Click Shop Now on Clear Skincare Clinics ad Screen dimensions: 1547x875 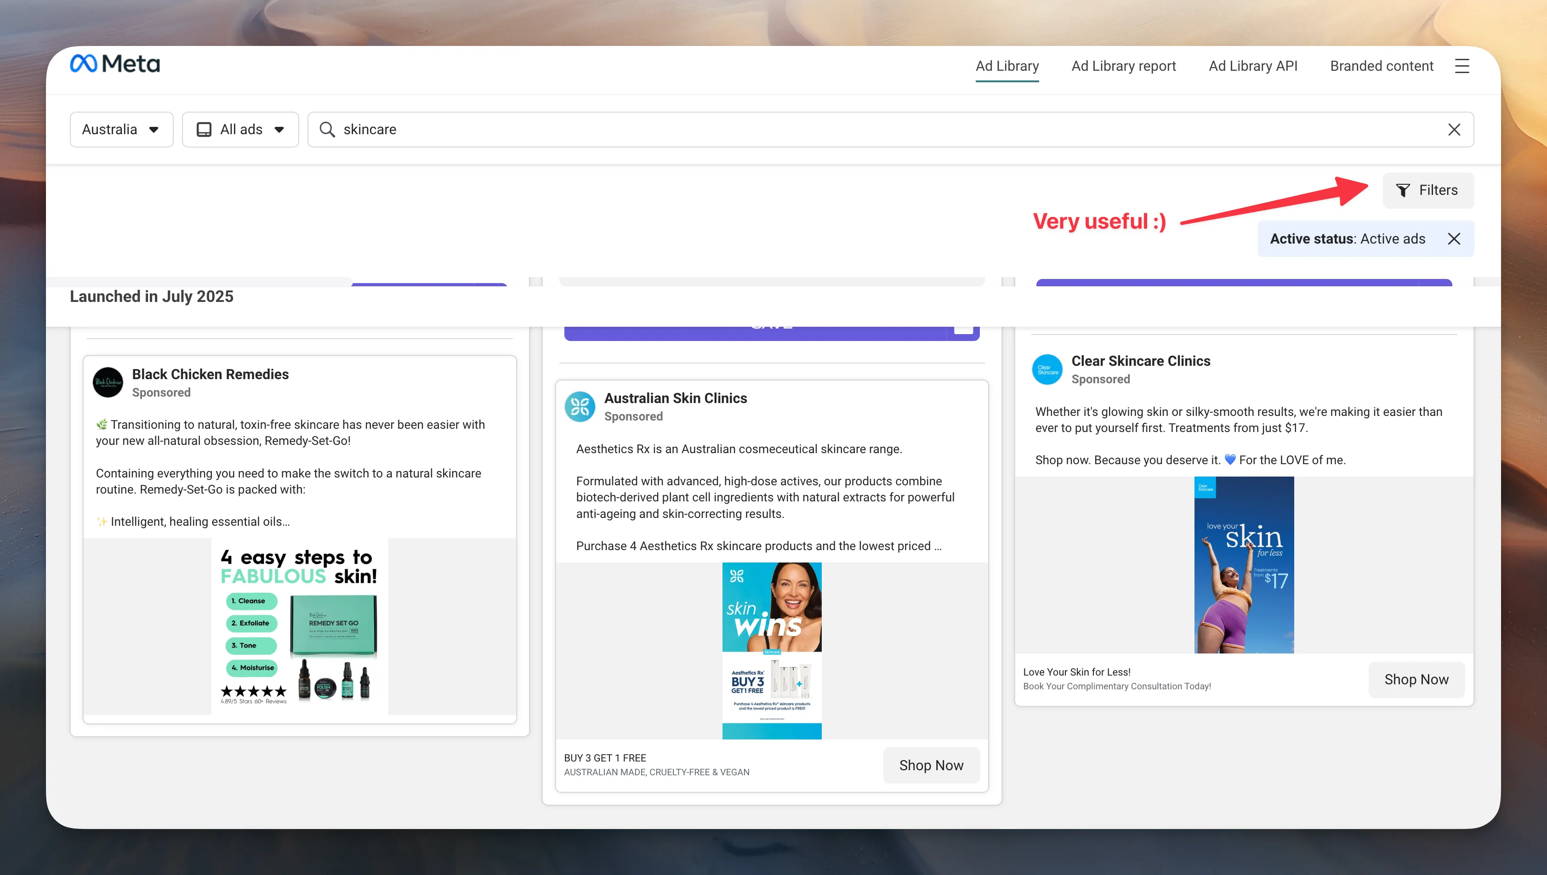pos(1416,679)
